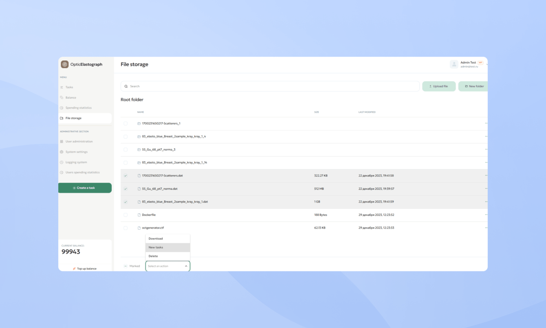Click folder icon for 83_elasto_blue_Breast_2sample_kray_kray_1_14
Image resolution: width=546 pixels, height=328 pixels.
[x=139, y=162]
